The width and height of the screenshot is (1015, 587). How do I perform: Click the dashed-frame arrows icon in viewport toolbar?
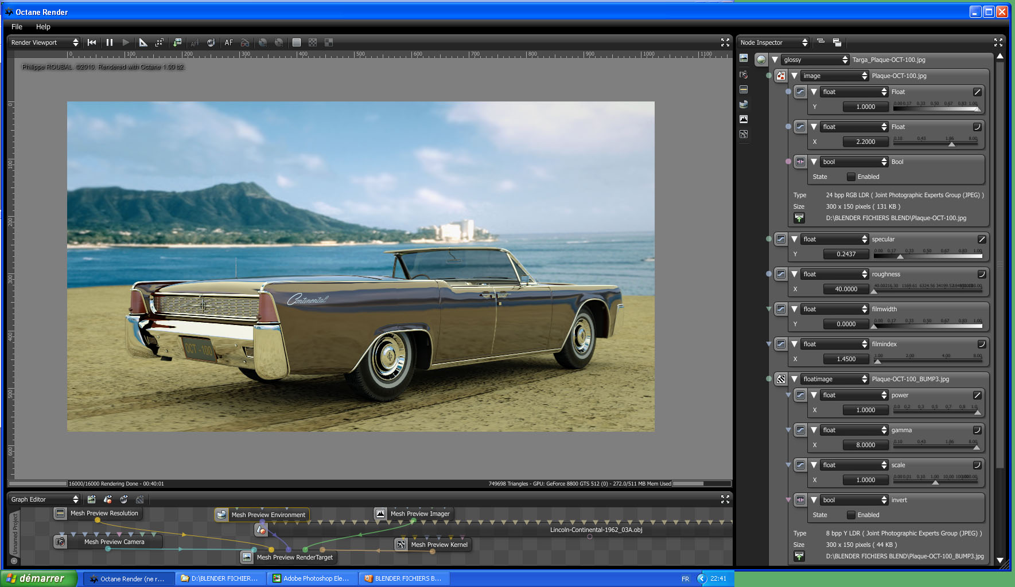pyautogui.click(x=160, y=42)
